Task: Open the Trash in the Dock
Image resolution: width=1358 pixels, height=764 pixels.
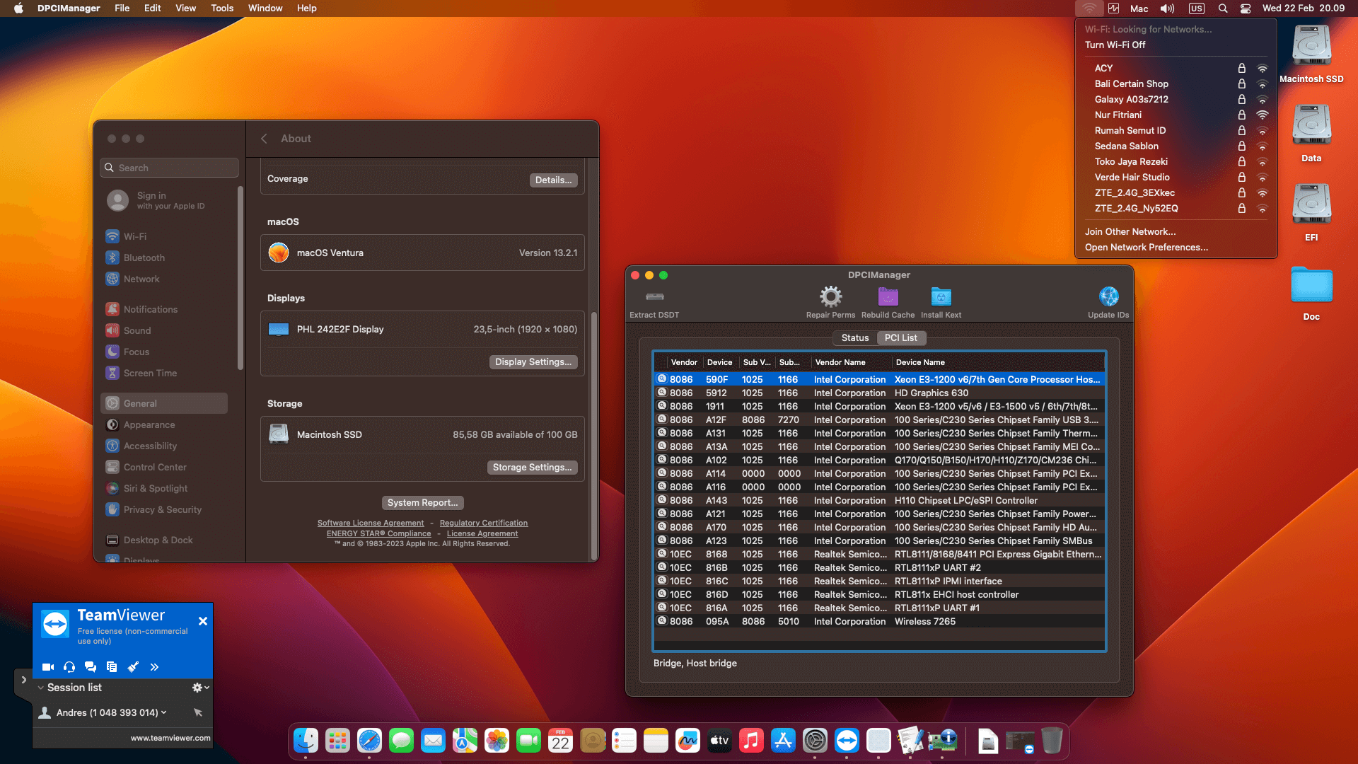Action: click(1052, 741)
